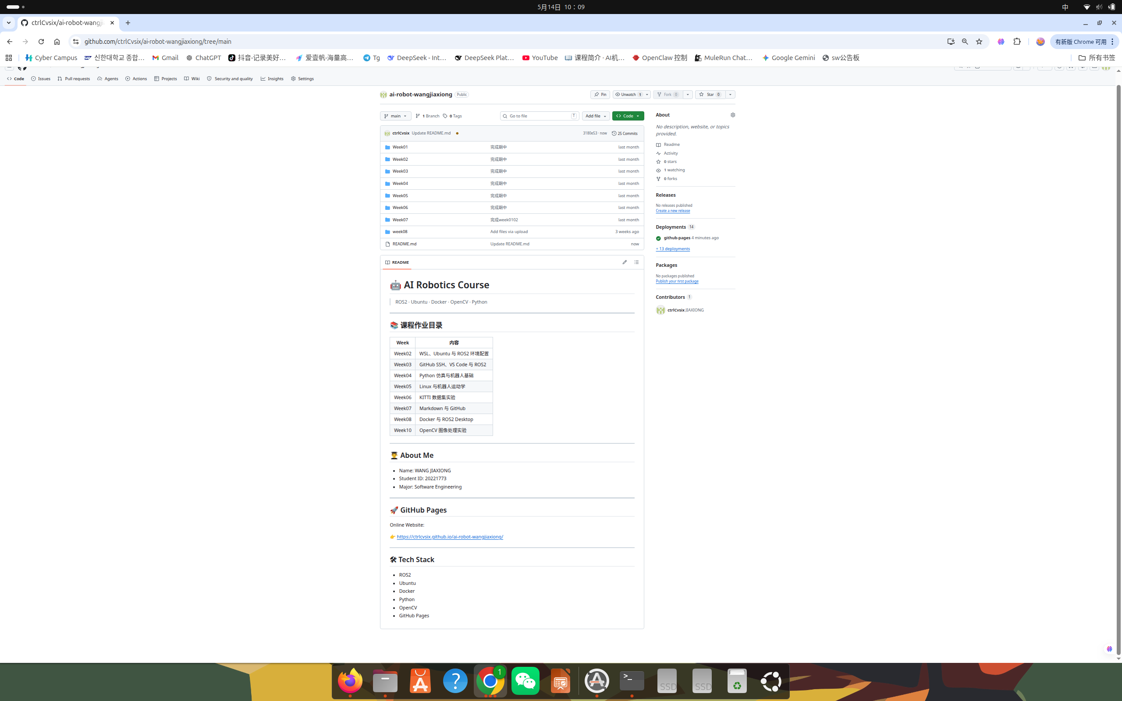Open the ChatGPT bookmark
This screenshot has height=701, width=1122.
point(203,58)
